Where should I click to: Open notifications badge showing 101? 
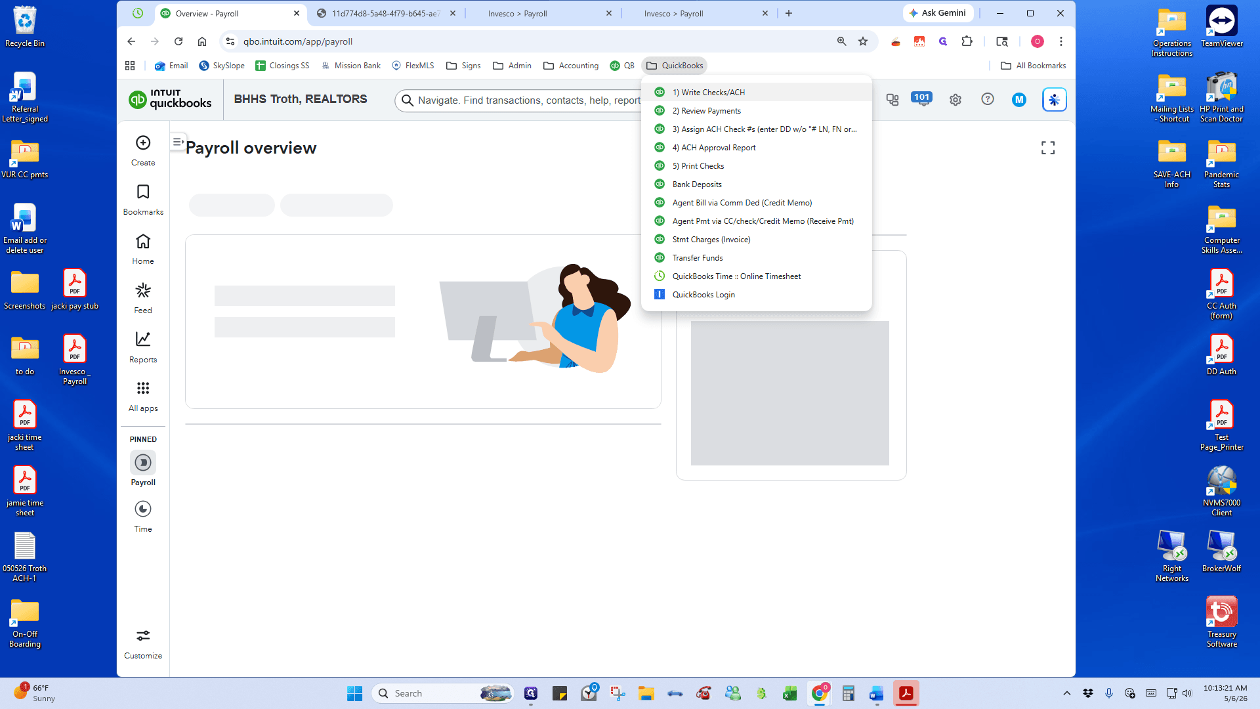tap(922, 98)
